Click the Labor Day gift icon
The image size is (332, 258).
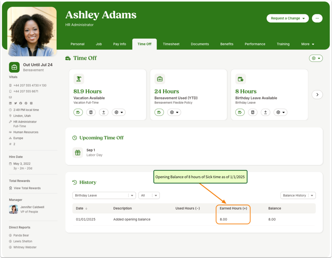pos(78,153)
